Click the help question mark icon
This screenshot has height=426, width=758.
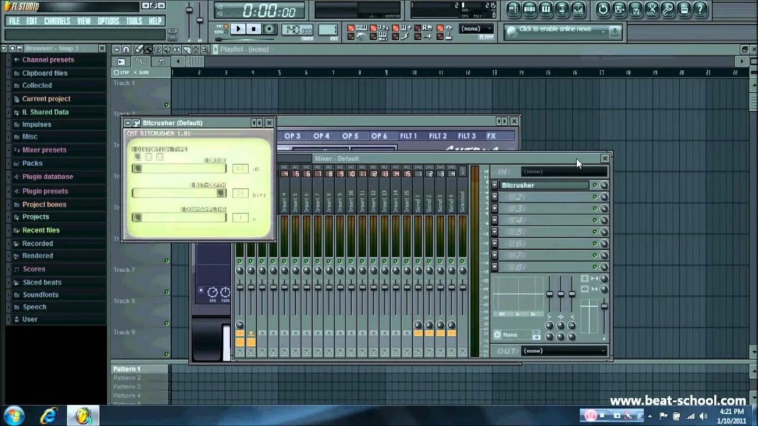click(x=700, y=9)
